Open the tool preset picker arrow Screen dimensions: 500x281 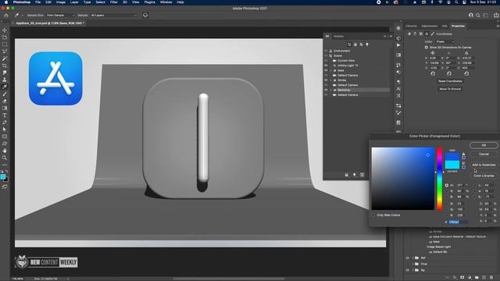tap(22, 16)
